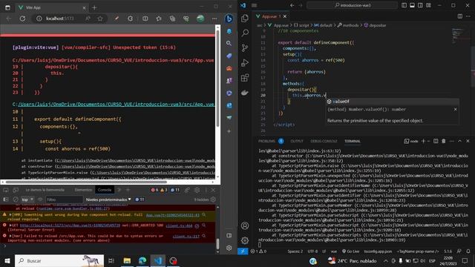
Task: Open the Extensions view in VS Code
Action: point(245,77)
